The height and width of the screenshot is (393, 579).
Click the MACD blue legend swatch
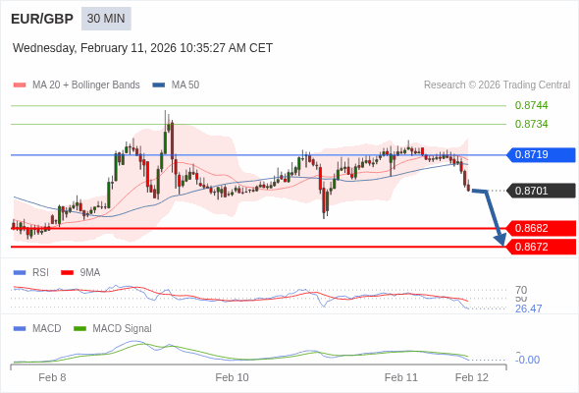click(20, 329)
